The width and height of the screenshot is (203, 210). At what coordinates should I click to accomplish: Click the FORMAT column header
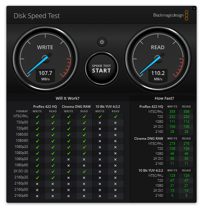pos(22,111)
